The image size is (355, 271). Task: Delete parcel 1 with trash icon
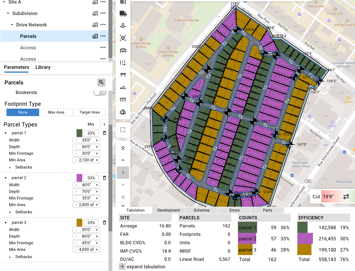click(x=105, y=133)
